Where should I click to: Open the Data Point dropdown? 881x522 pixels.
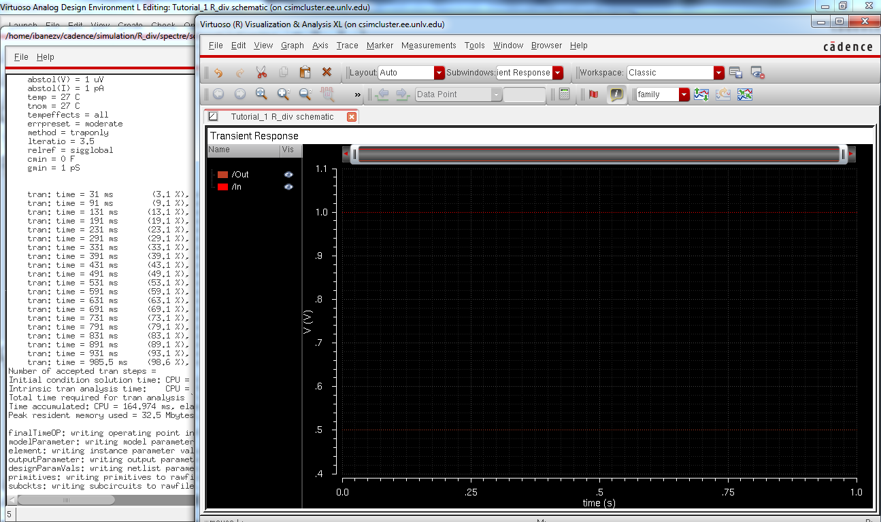coord(459,94)
